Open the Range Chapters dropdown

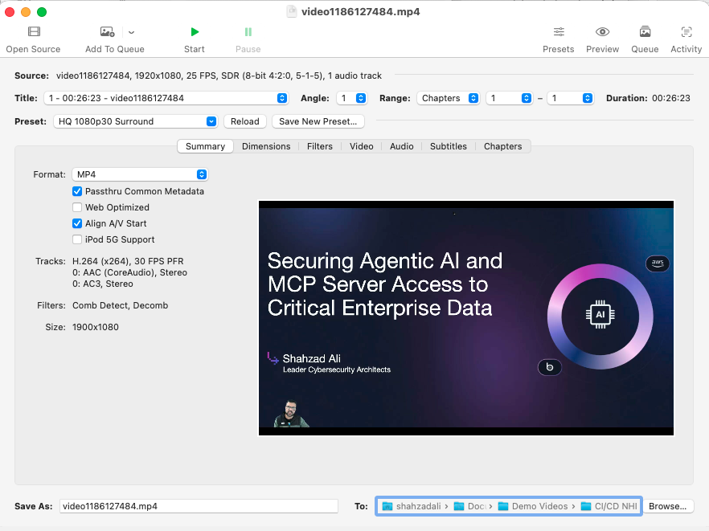coord(449,98)
